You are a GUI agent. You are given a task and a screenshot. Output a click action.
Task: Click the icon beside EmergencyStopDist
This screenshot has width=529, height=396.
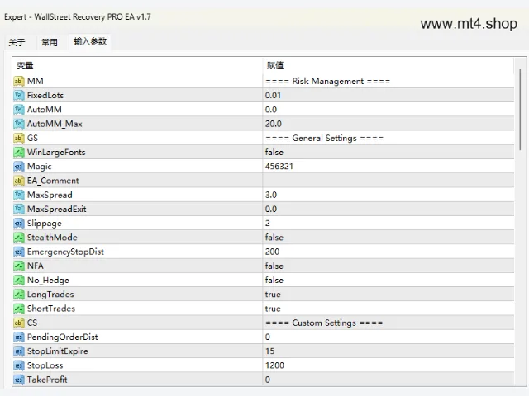(x=19, y=252)
